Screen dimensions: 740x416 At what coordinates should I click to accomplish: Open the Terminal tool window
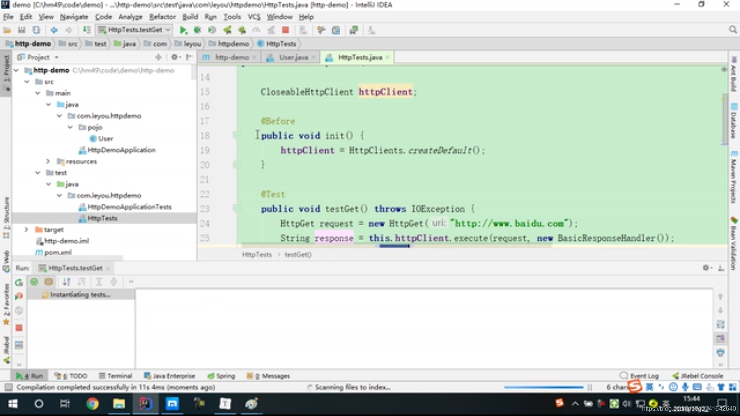116,376
